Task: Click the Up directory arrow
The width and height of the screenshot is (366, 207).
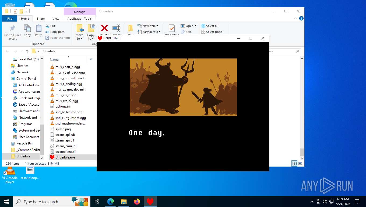Action: tap(27, 51)
